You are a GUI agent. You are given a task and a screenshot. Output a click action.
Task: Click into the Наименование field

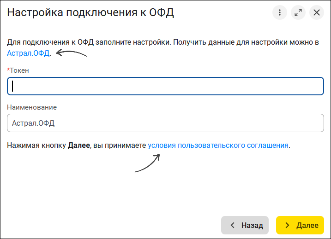165,123
